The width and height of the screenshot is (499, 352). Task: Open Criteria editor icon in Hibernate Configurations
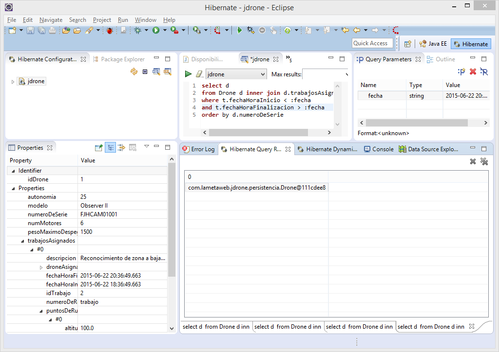pos(168,72)
